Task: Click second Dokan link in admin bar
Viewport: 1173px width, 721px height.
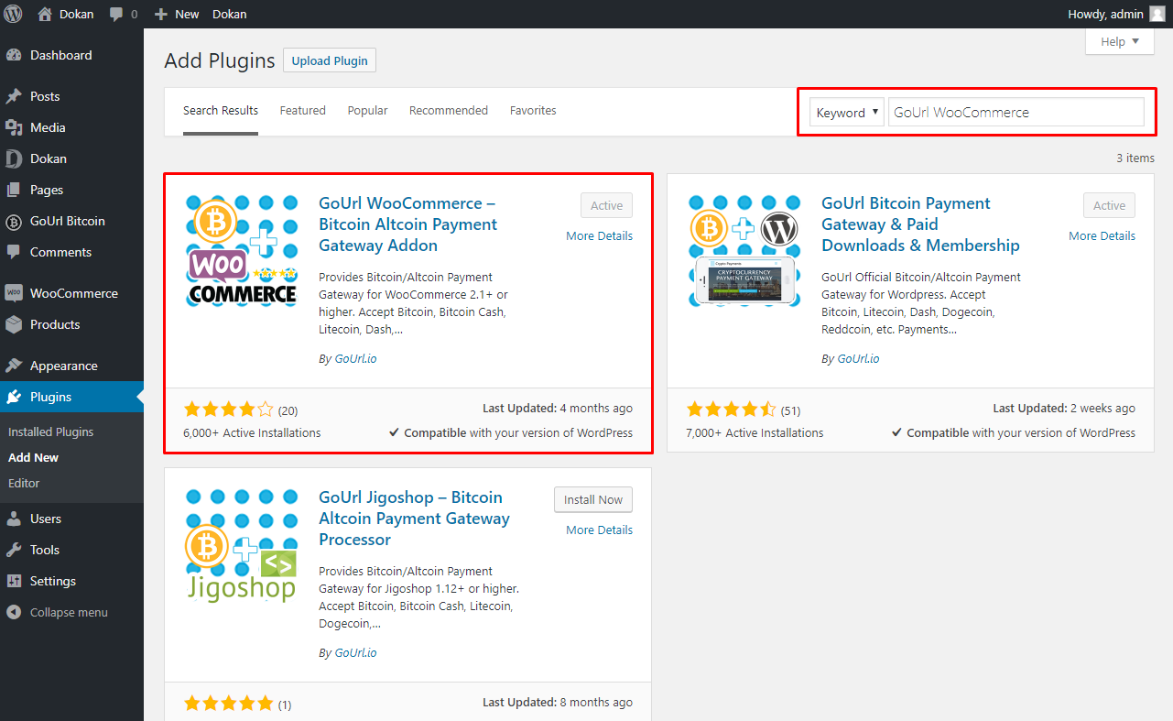Action: pyautogui.click(x=229, y=14)
